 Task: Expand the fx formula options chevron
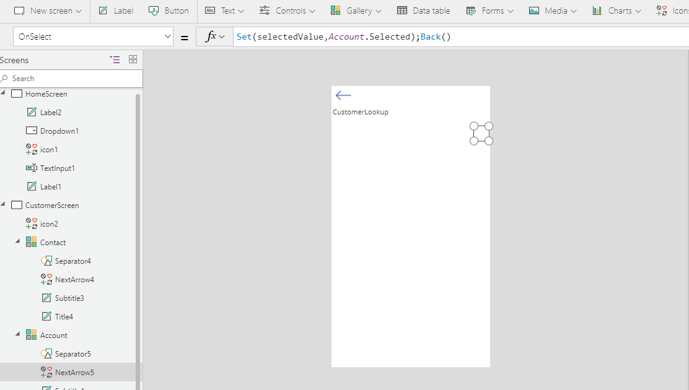pos(222,37)
